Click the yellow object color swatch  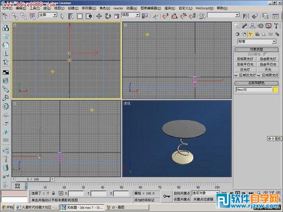pos(275,90)
